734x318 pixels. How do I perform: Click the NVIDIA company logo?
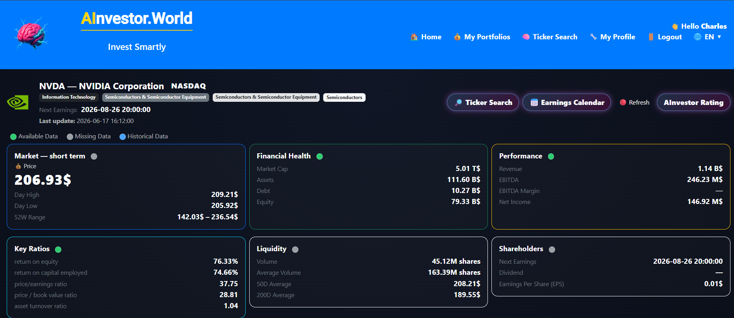tap(18, 103)
